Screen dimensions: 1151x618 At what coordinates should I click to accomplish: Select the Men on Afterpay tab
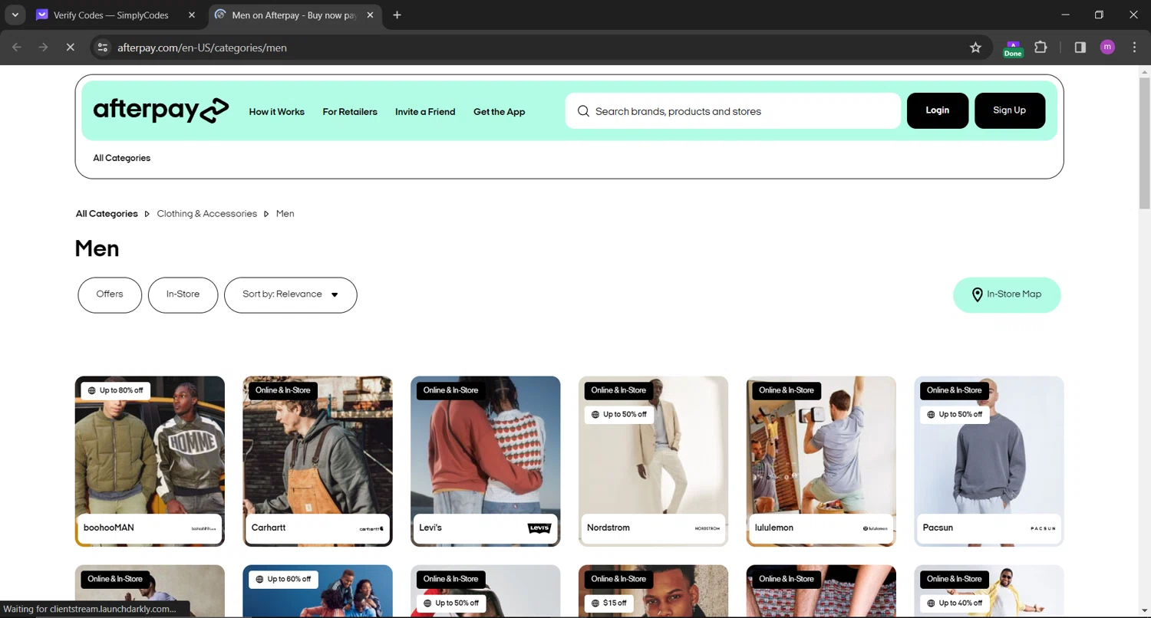[294, 15]
